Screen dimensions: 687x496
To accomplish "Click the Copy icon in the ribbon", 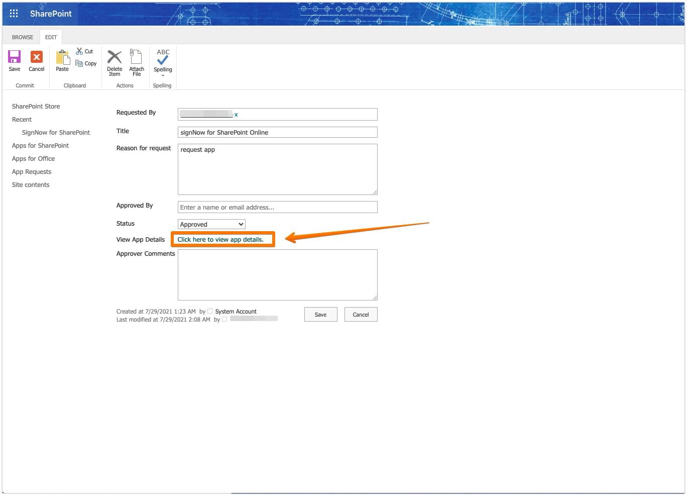I will (x=79, y=63).
